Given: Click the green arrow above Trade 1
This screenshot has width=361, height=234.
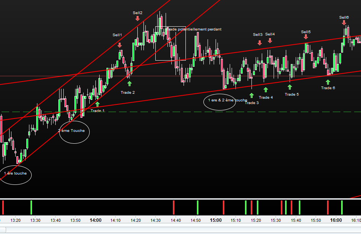Looking at the screenshot, I should pos(97,104).
